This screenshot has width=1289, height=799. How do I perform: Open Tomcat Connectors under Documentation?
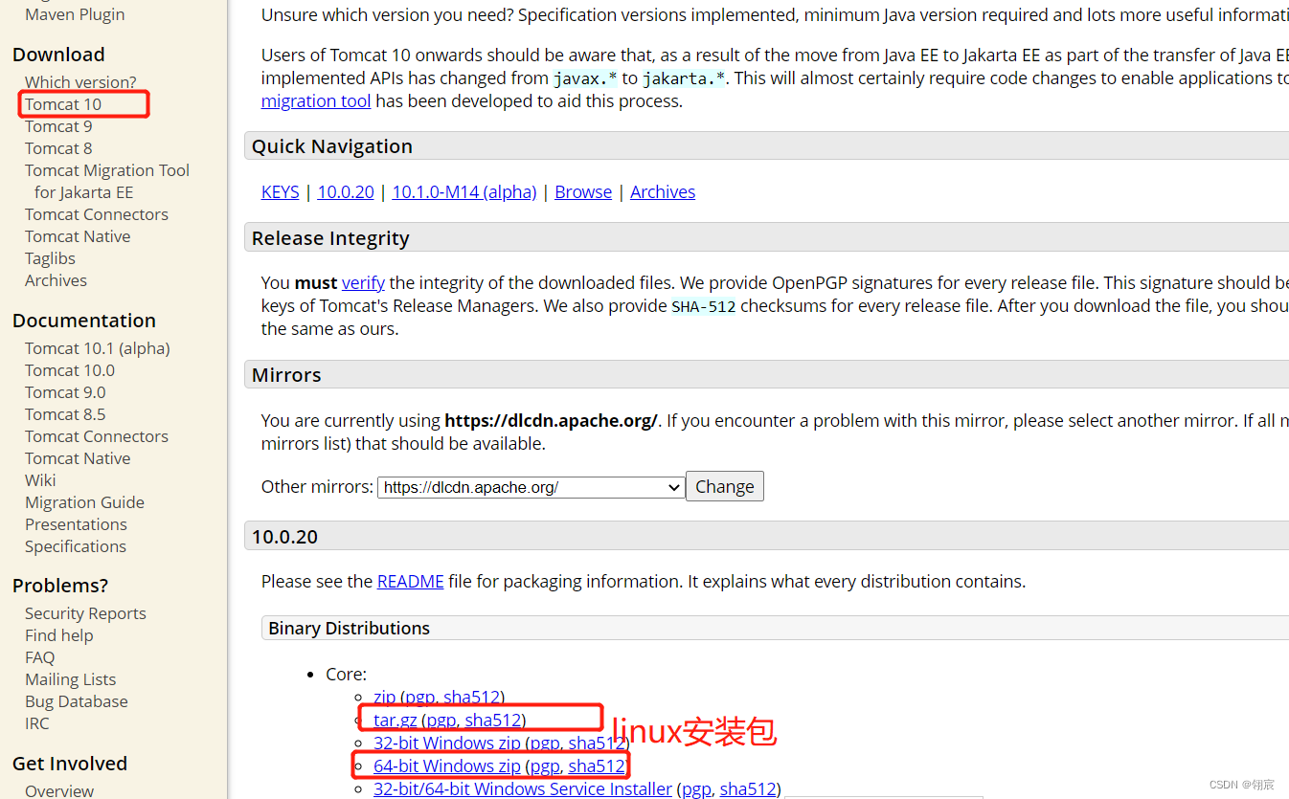click(x=97, y=436)
